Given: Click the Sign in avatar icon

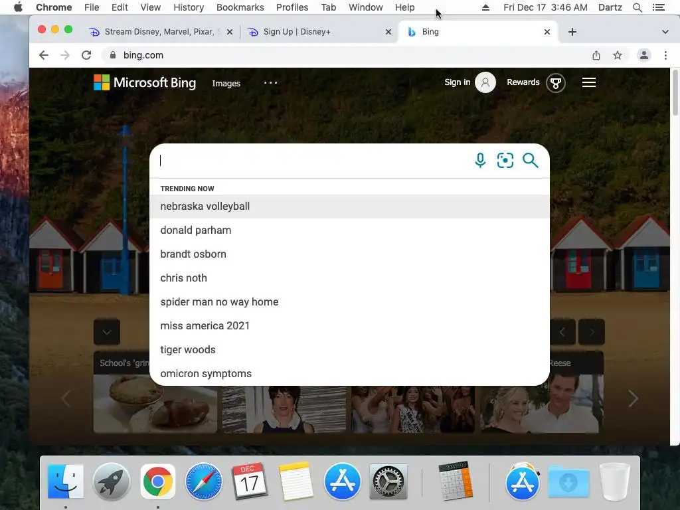Looking at the screenshot, I should pyautogui.click(x=485, y=82).
